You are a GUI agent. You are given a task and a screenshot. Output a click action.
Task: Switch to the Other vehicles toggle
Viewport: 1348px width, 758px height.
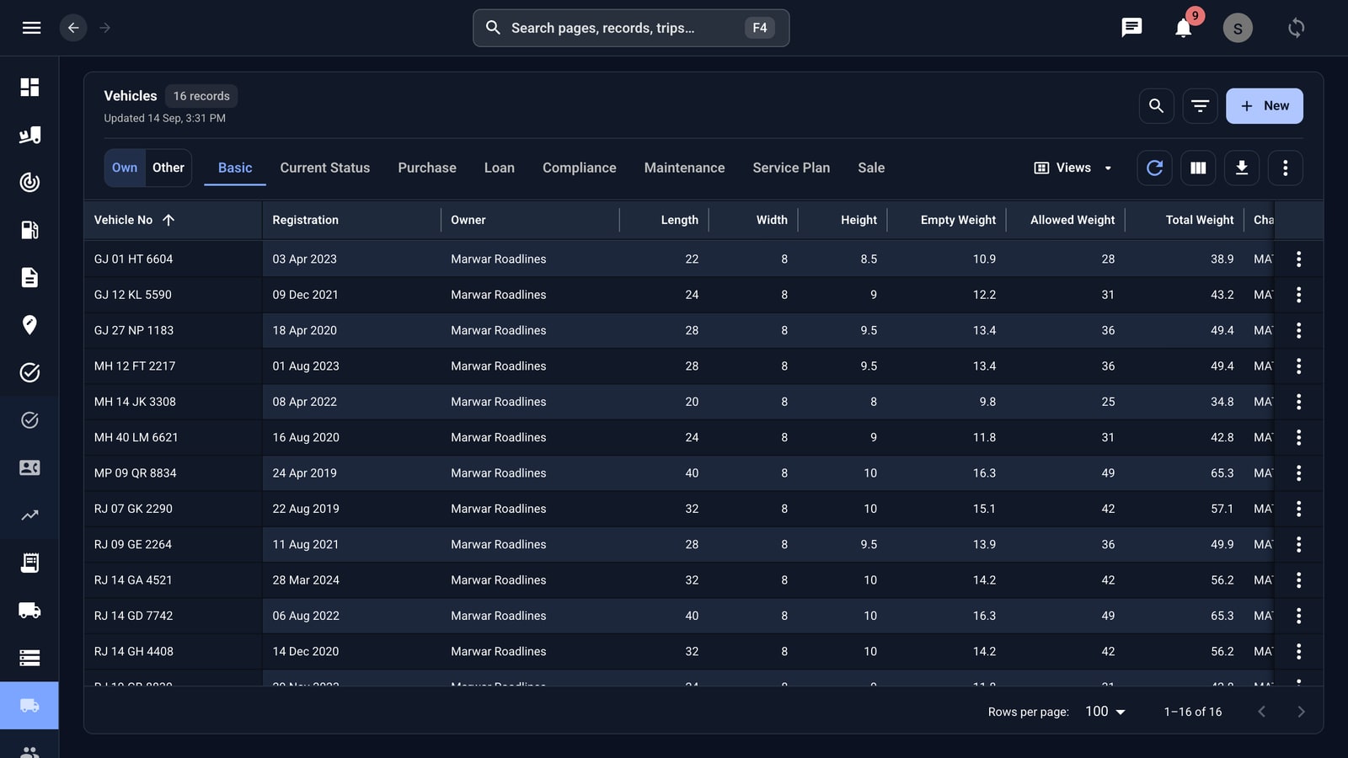click(x=168, y=168)
